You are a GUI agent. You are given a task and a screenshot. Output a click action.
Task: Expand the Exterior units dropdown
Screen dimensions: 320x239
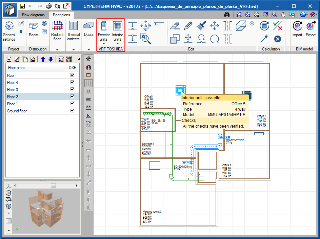click(x=103, y=43)
